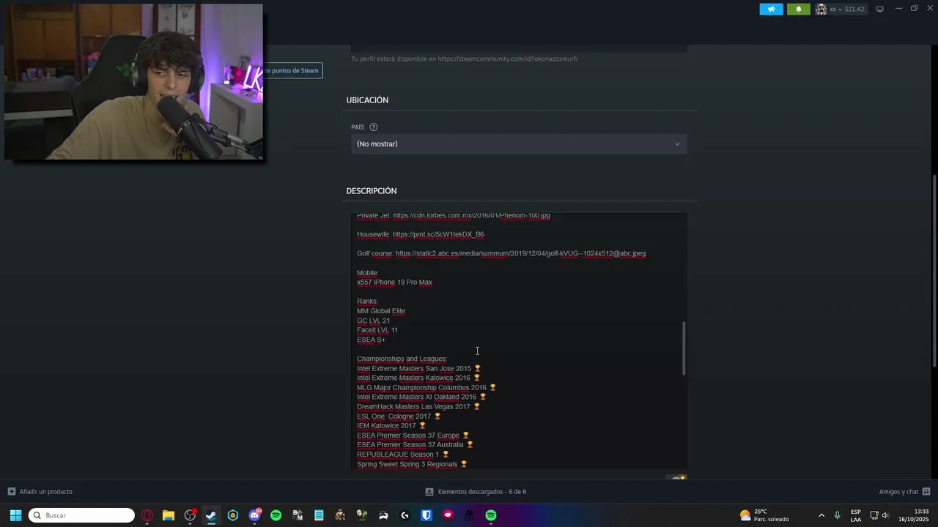Click the description box inner scrollbar

point(684,348)
